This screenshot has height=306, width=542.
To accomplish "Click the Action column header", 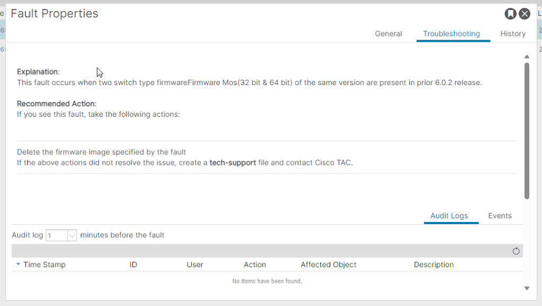I will tap(255, 265).
